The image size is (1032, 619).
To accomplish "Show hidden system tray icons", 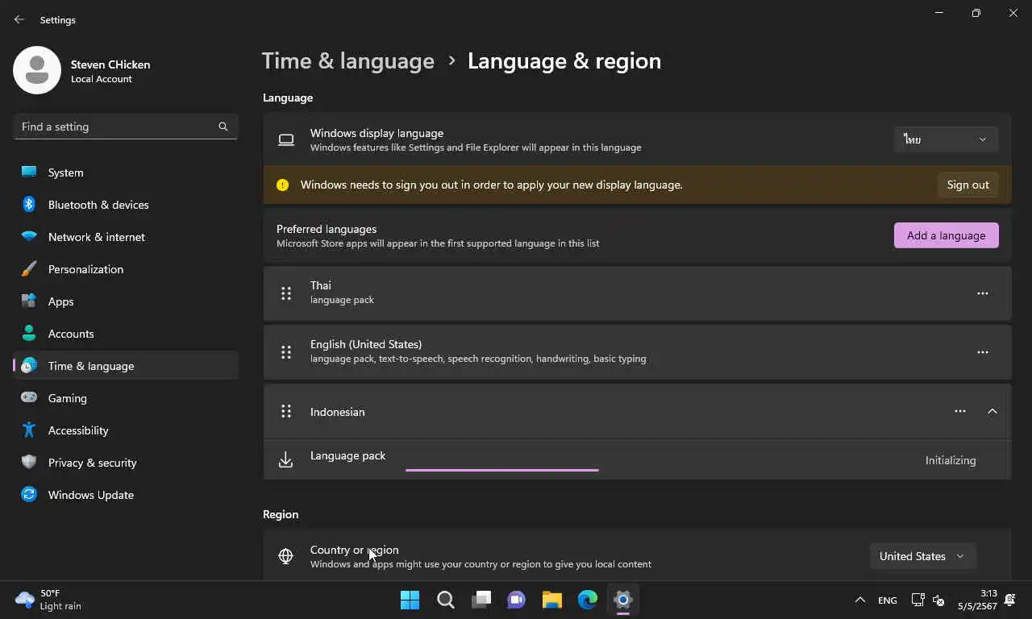I will point(859,600).
